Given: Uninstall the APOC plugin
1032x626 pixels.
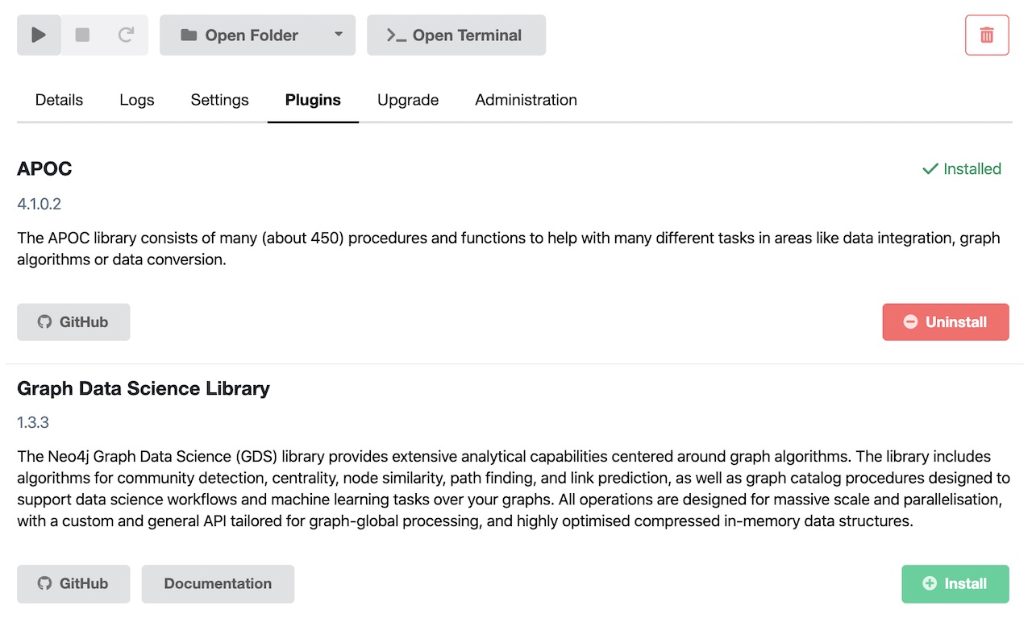Looking at the screenshot, I should pyautogui.click(x=946, y=321).
